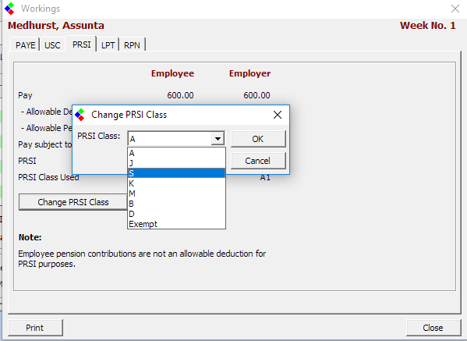Confirm with OK in Change PRSI Class
The image size is (467, 341).
pos(258,139)
